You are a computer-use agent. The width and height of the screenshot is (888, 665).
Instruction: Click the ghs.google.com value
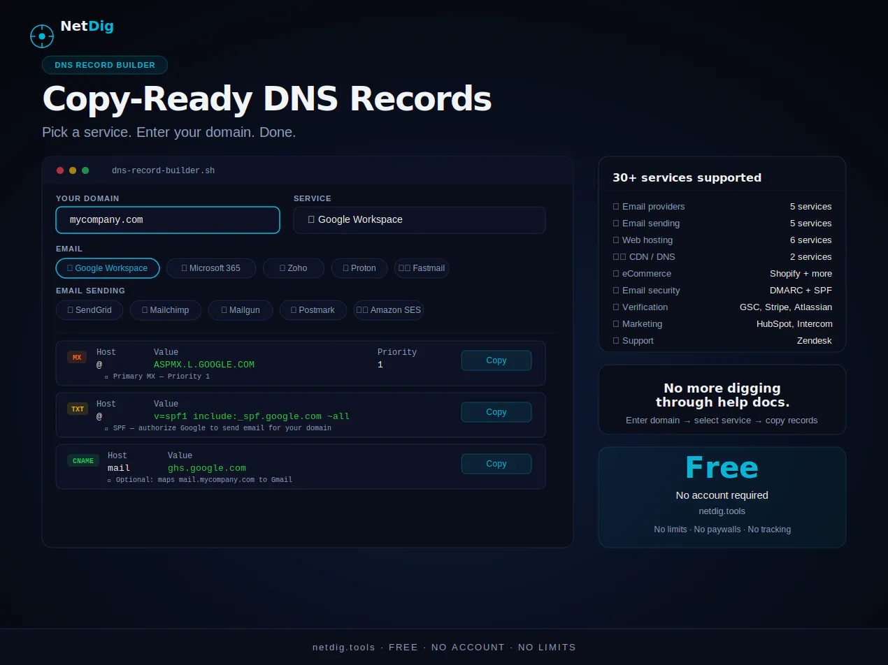tap(207, 468)
